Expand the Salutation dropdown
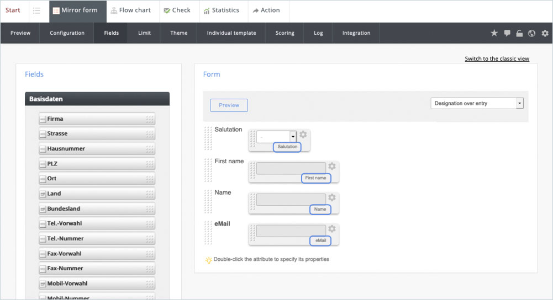The height and width of the screenshot is (300, 553). [x=293, y=136]
